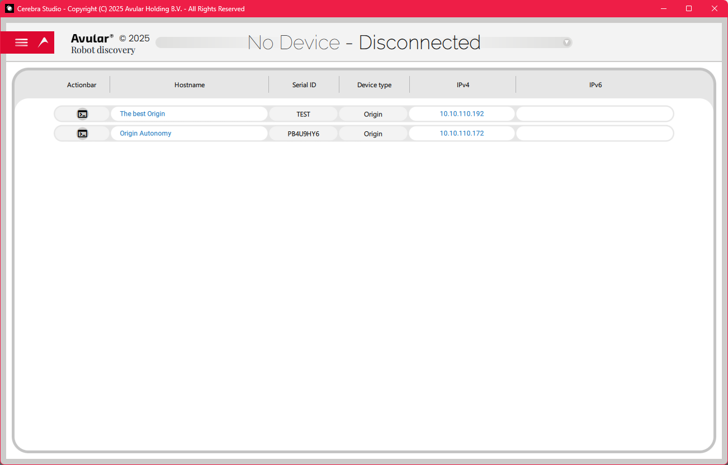This screenshot has width=728, height=465.
Task: Select the Actionbar column header
Action: point(82,85)
